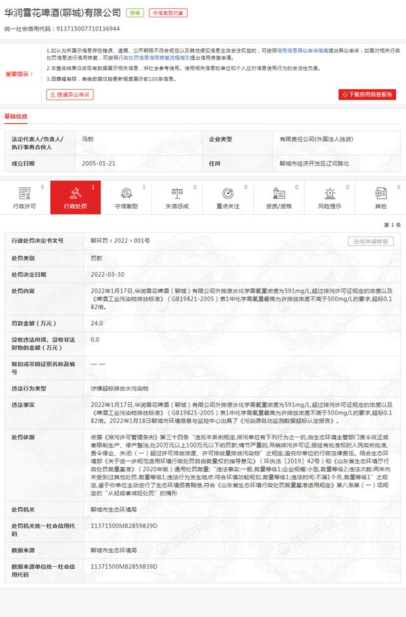Click the 在线申请修复 button
This screenshot has width=406, height=617.
[x=371, y=241]
